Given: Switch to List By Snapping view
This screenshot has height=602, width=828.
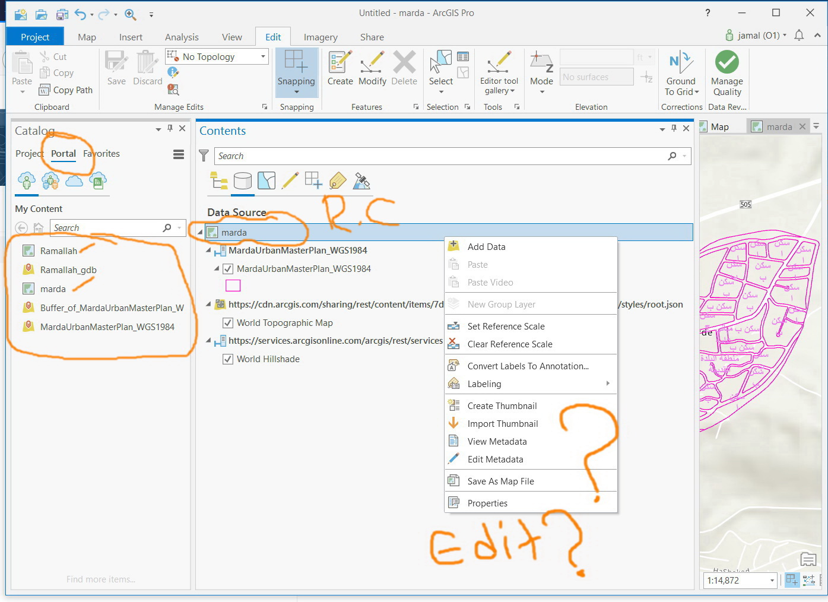Looking at the screenshot, I should [x=313, y=180].
